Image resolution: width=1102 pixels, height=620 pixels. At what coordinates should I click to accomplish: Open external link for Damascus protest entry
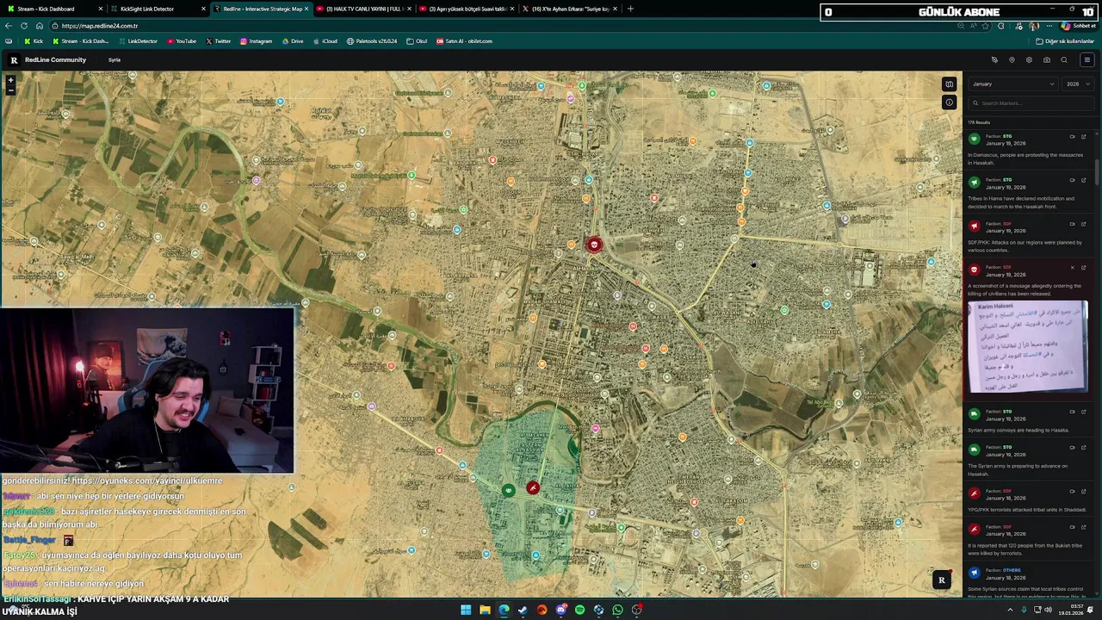[1083, 137]
